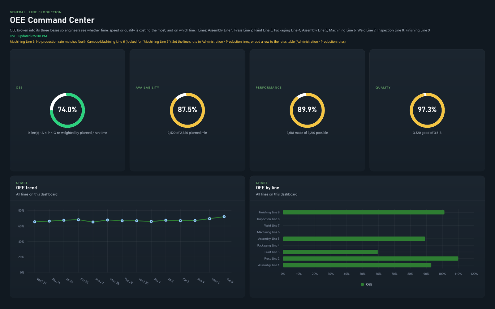The image size is (495, 309).
Task: Click the 97.3% Quality gauge
Action: point(427,110)
